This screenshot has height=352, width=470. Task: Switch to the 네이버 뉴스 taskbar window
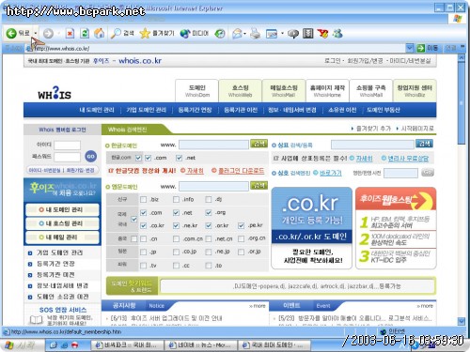point(200,345)
